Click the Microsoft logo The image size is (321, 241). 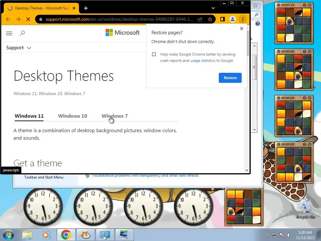(123, 33)
